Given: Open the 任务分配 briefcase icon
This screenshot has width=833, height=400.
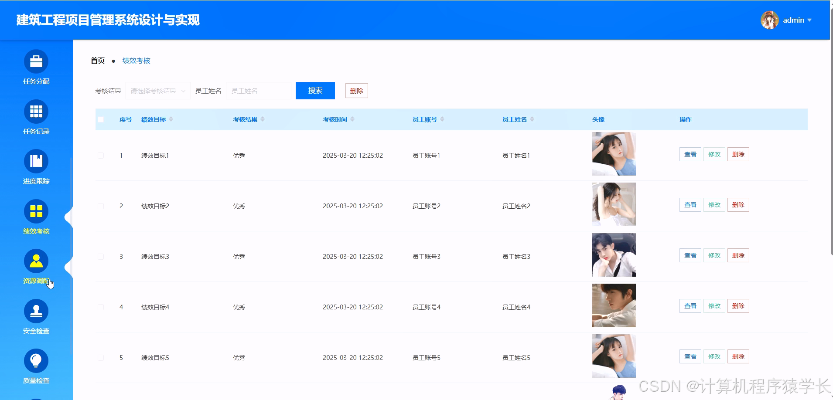Looking at the screenshot, I should tap(36, 61).
